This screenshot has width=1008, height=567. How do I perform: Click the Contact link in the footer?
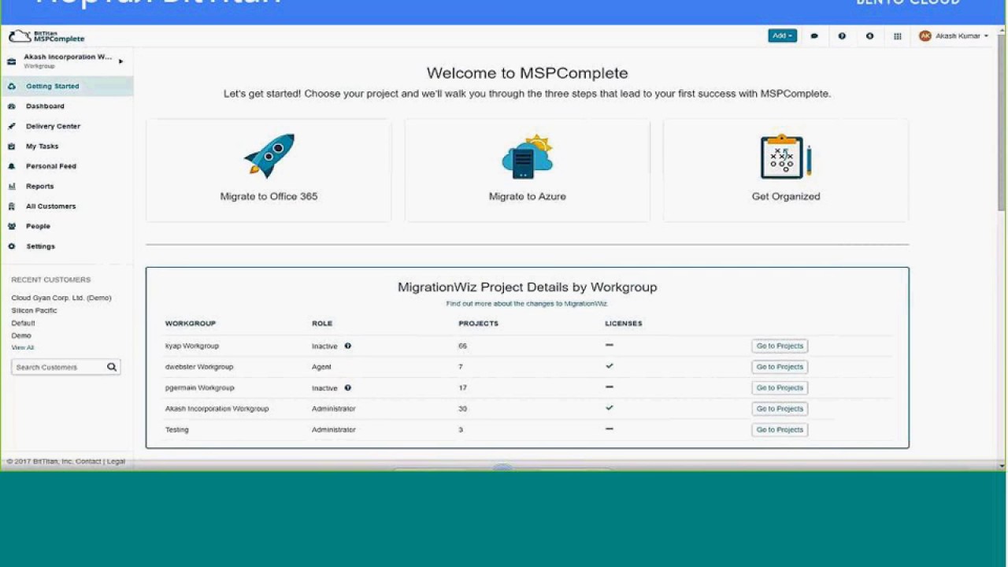point(88,461)
